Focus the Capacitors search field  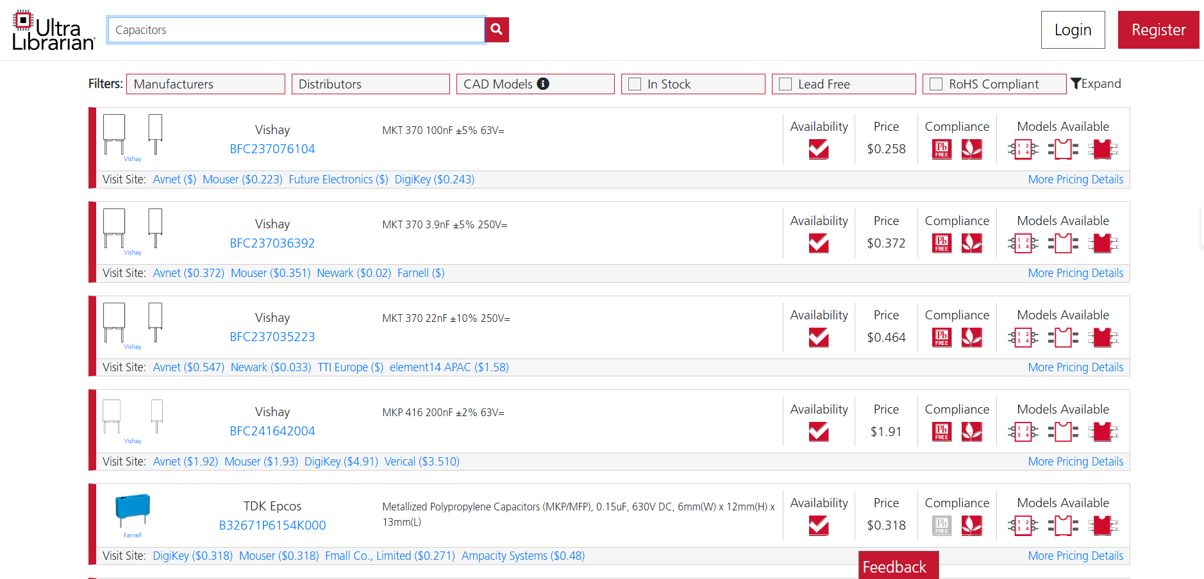click(x=296, y=29)
